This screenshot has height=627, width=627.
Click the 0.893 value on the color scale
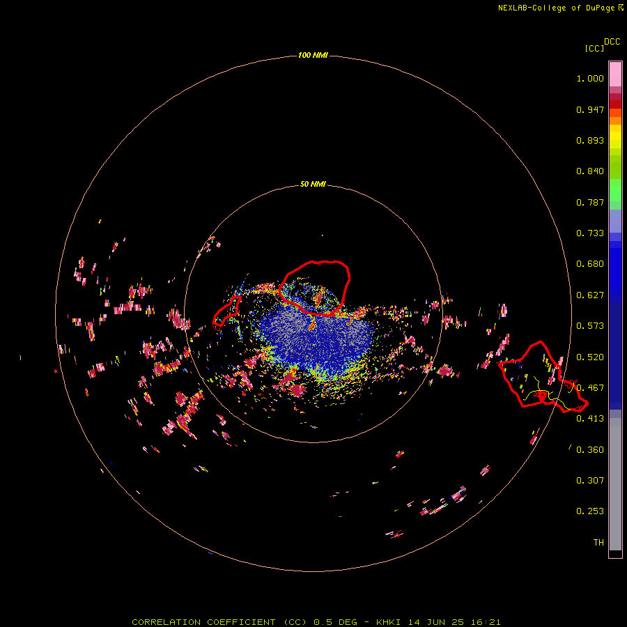click(x=590, y=140)
